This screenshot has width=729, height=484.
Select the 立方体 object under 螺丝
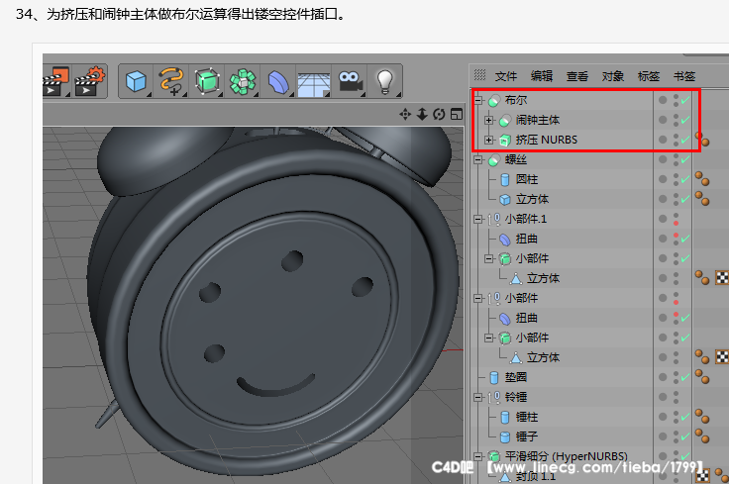point(532,199)
